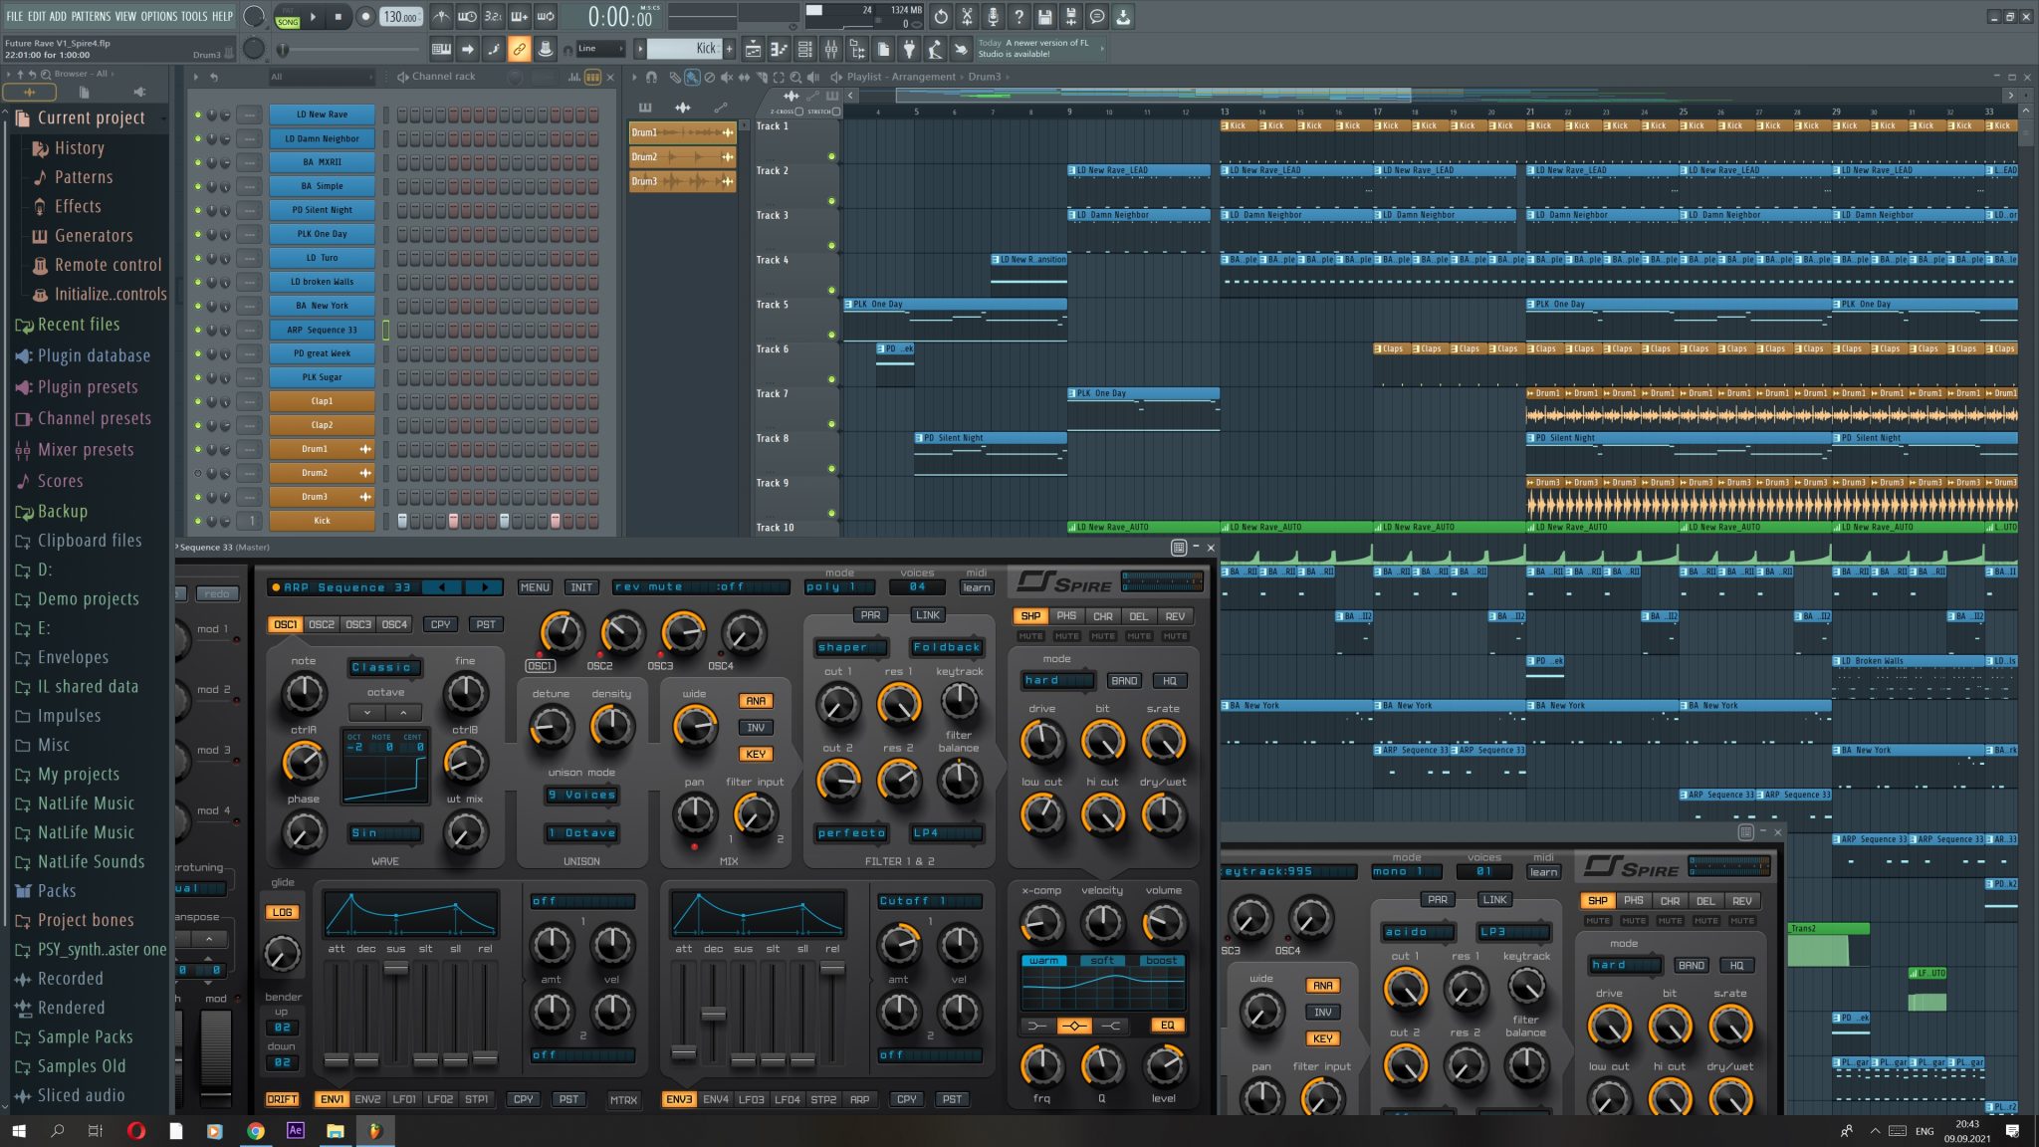Toggle playlist snap magnet icon
The height and width of the screenshot is (1147, 2039).
tap(650, 77)
